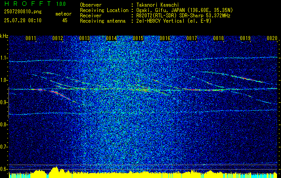Click the 0.9 kHz axis label
The width and height of the screenshot is (281, 178).
pyautogui.click(x=4, y=102)
